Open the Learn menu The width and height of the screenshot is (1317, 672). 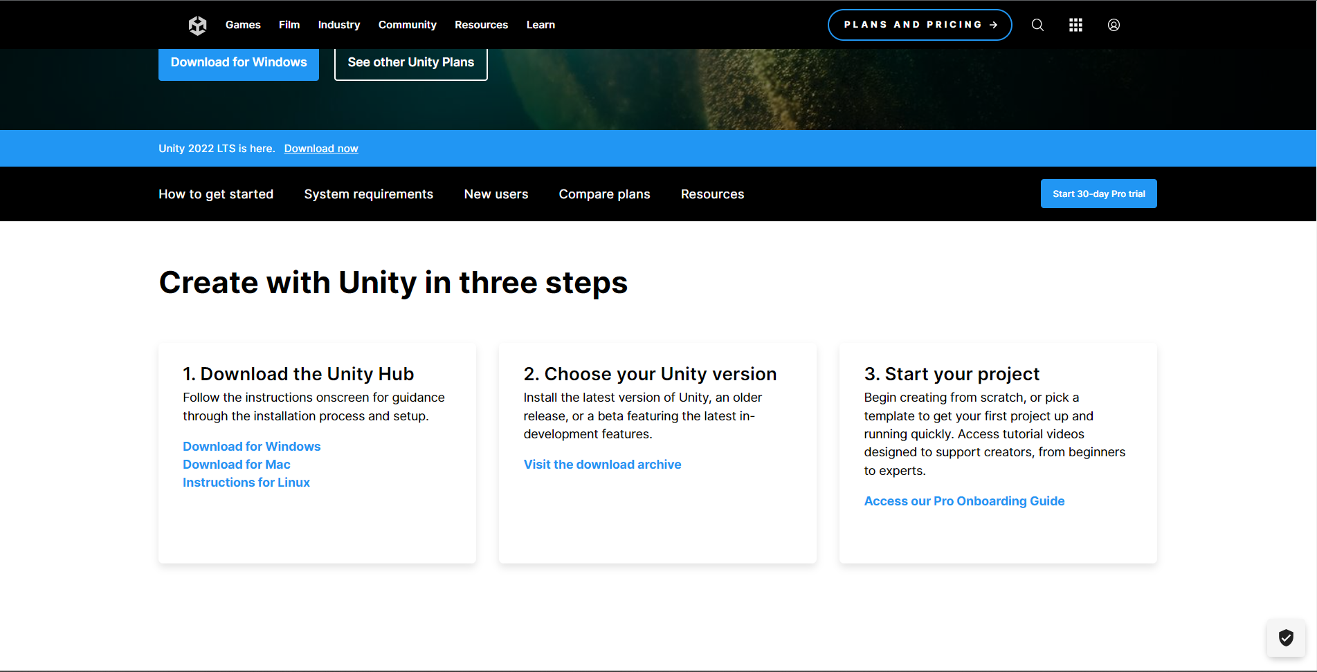coord(541,25)
